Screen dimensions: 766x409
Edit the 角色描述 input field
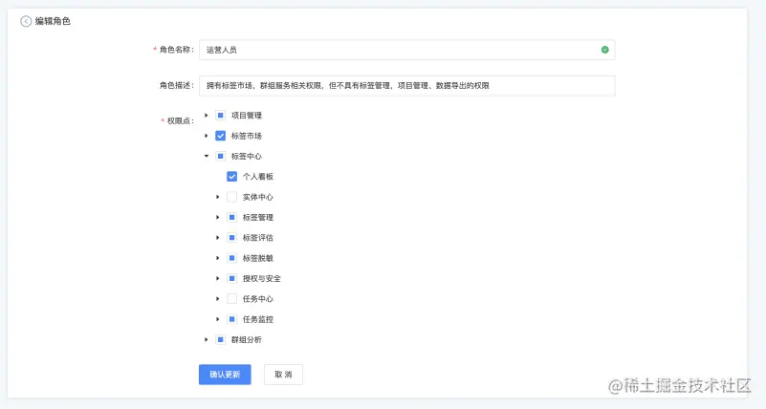coord(407,86)
